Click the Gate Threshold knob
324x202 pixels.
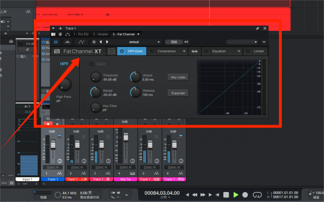(95, 77)
